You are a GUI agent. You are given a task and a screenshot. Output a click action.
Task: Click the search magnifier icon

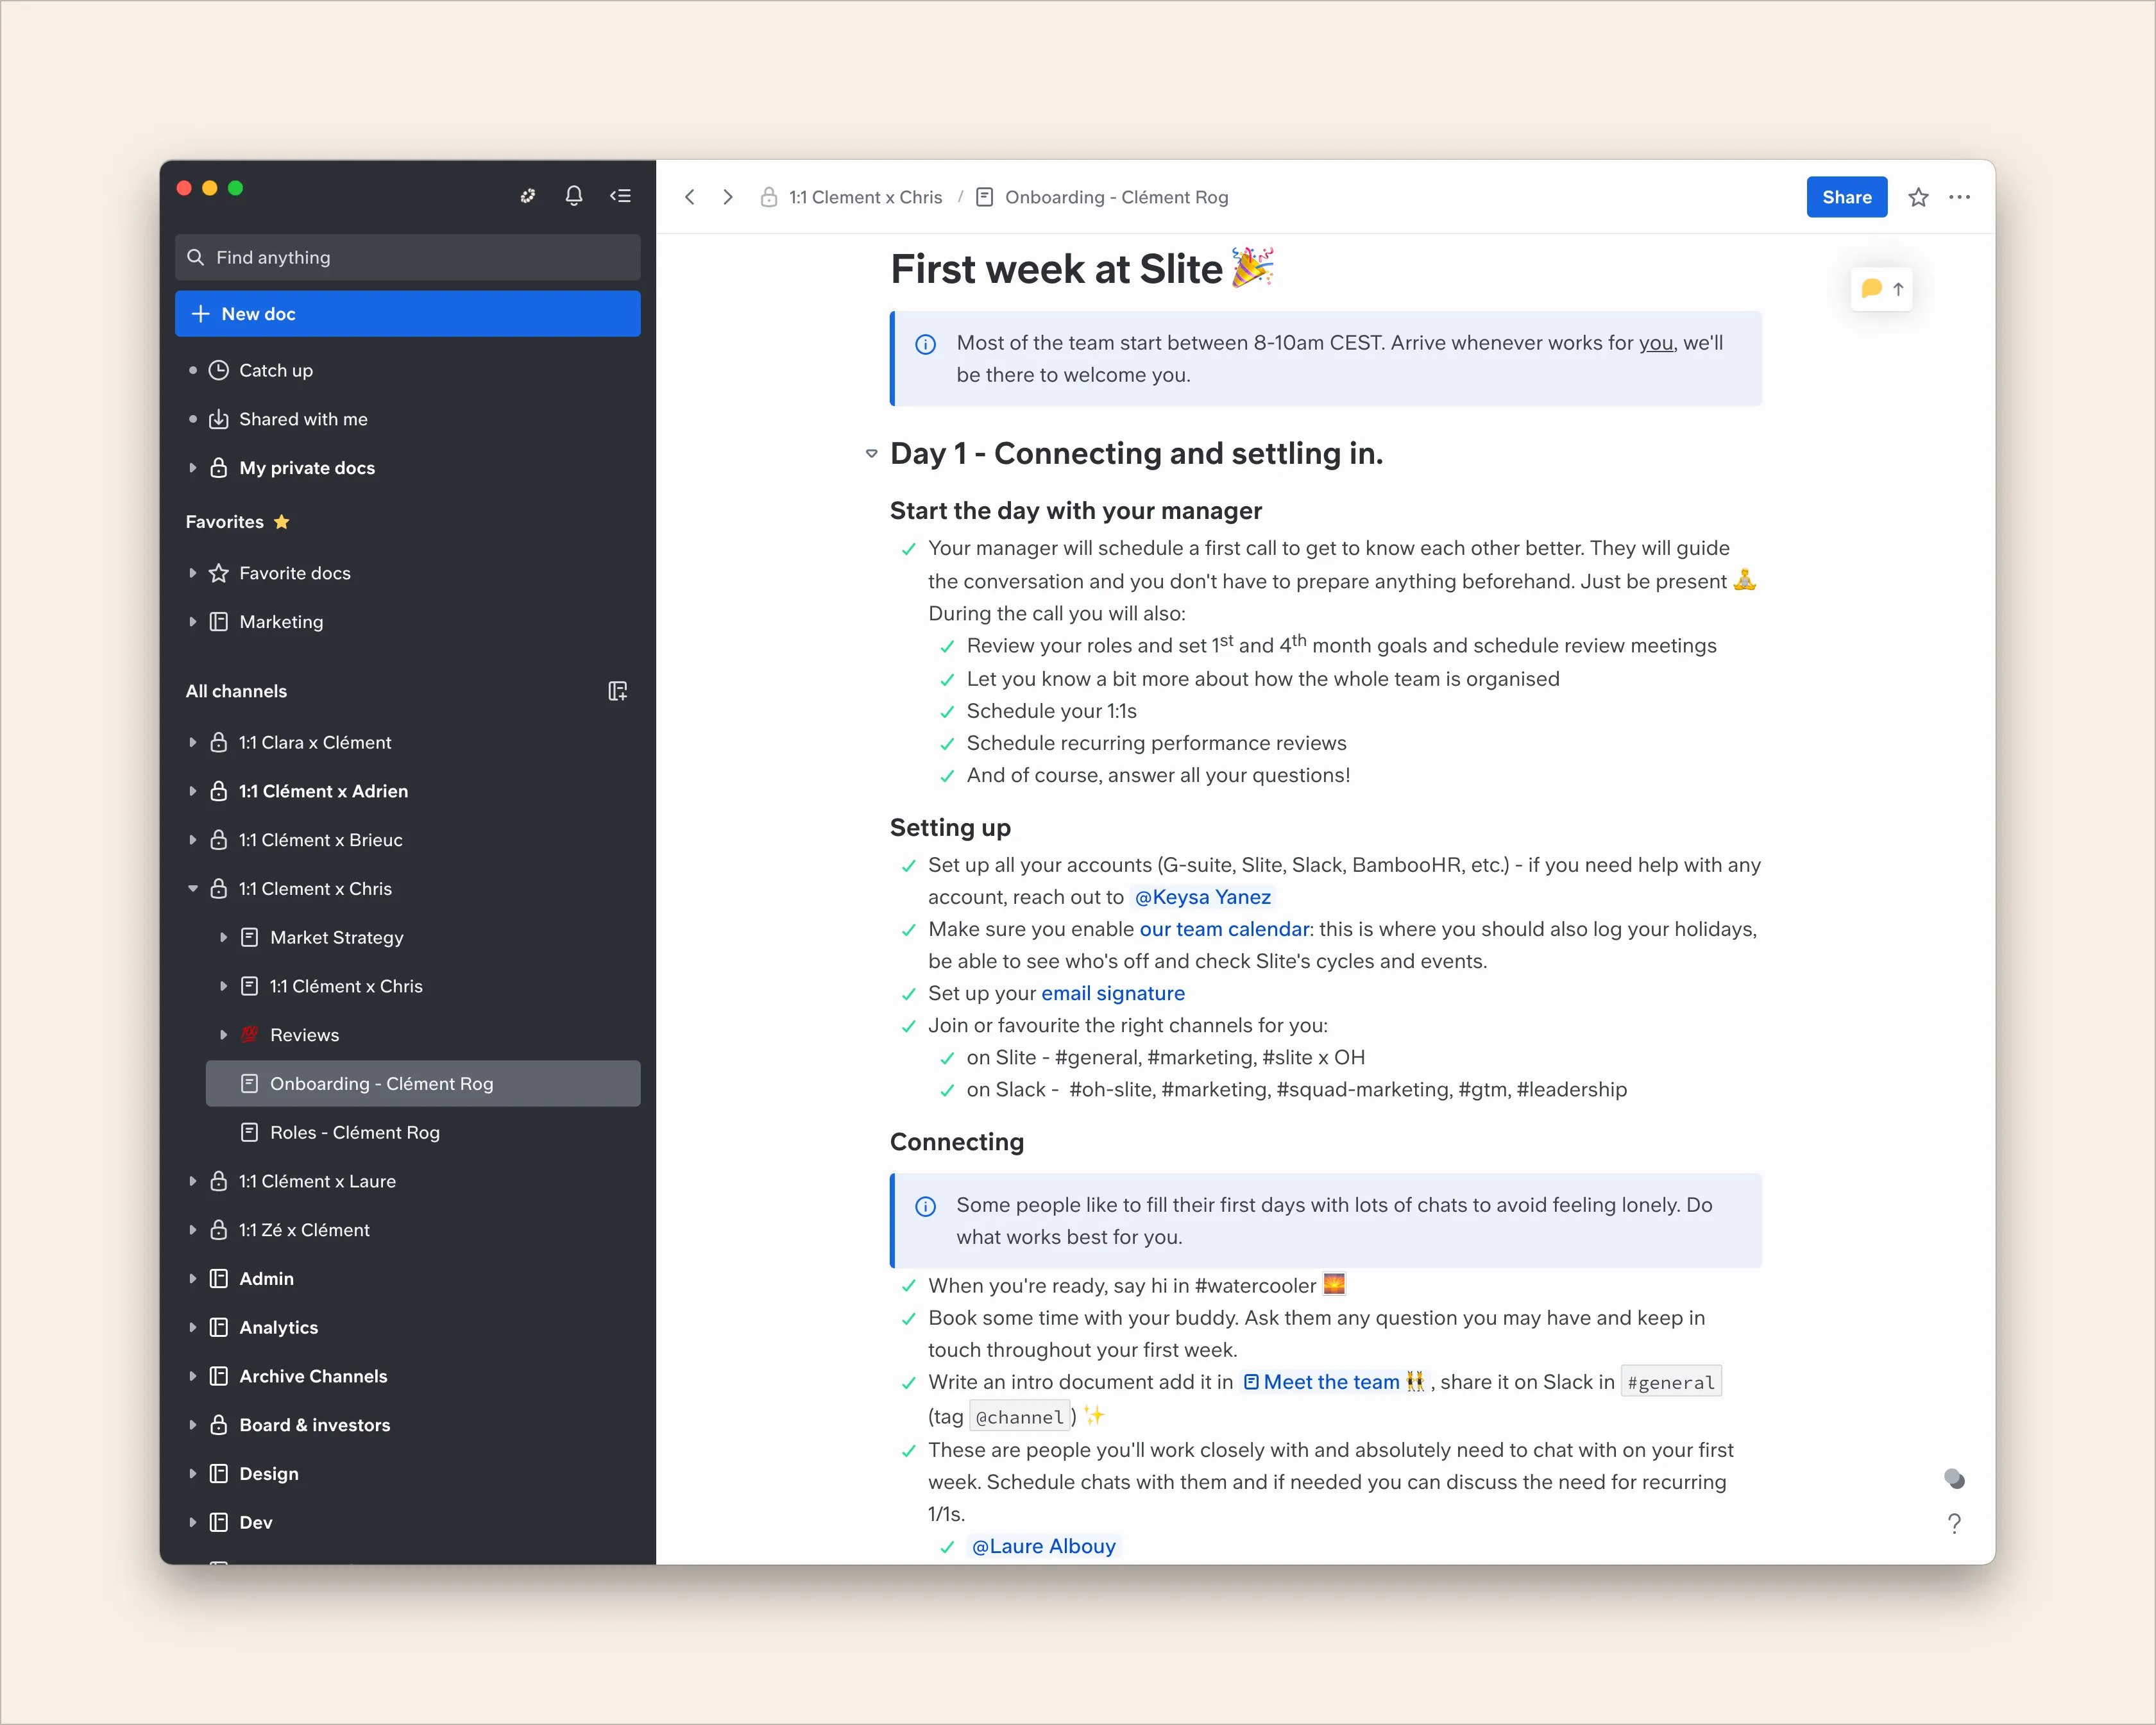click(x=196, y=257)
